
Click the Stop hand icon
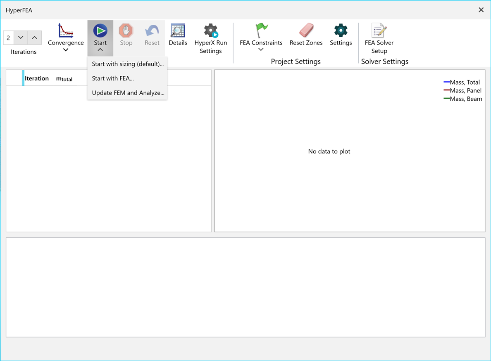click(126, 31)
